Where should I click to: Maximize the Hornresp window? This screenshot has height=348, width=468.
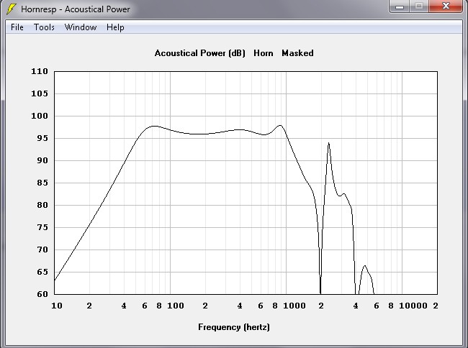click(x=419, y=6)
